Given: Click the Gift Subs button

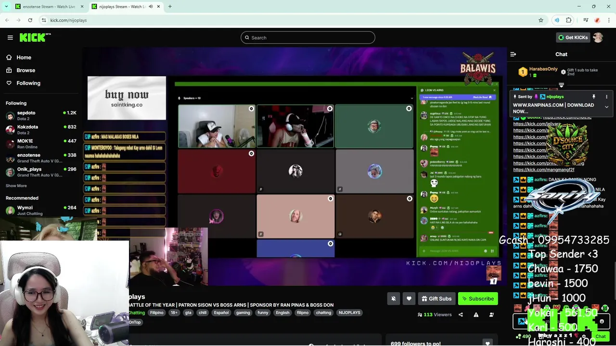Looking at the screenshot, I should 436,298.
